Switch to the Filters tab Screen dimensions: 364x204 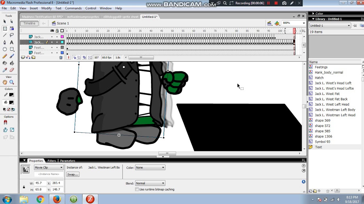[x=51, y=161]
